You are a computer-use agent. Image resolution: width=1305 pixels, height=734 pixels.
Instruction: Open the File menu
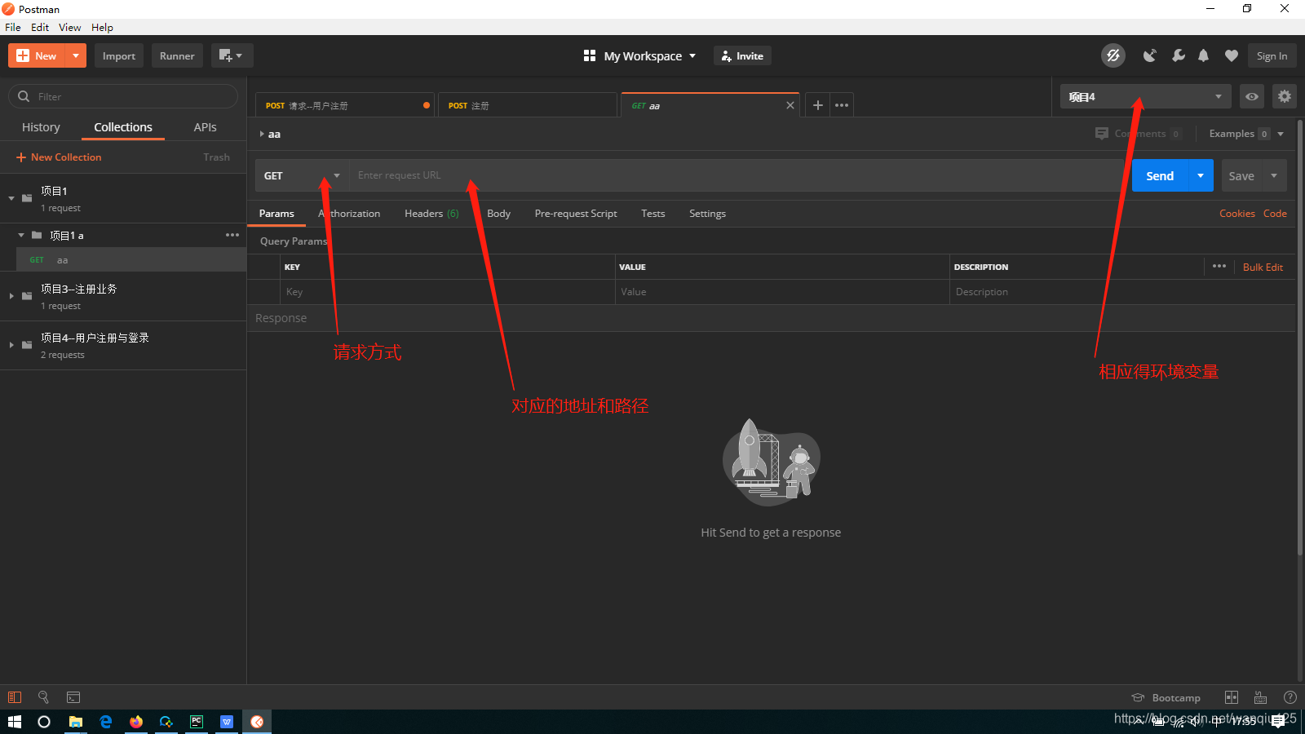coord(13,27)
